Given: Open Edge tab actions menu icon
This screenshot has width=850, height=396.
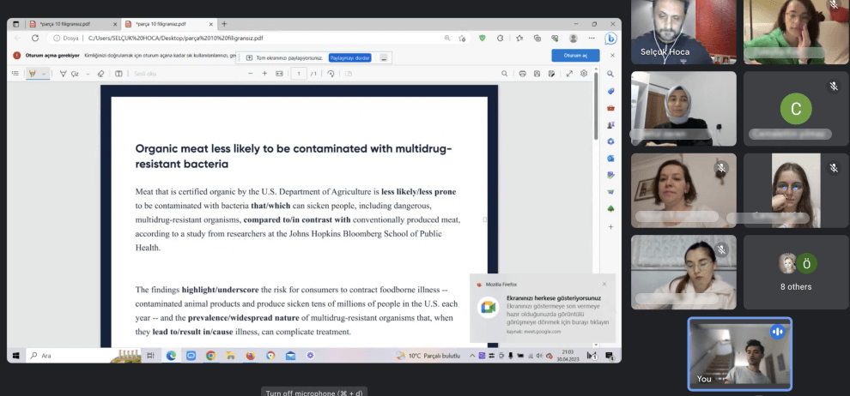Looking at the screenshot, I should tap(15, 24).
